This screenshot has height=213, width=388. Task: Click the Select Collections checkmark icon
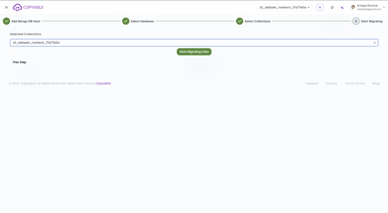point(240,21)
